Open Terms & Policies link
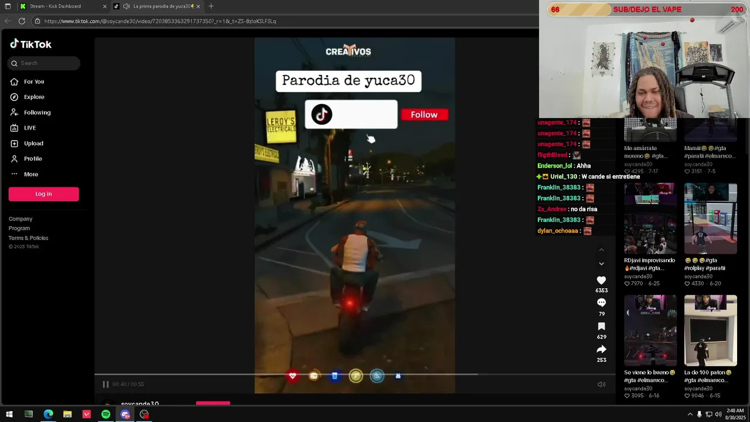 pyautogui.click(x=28, y=238)
